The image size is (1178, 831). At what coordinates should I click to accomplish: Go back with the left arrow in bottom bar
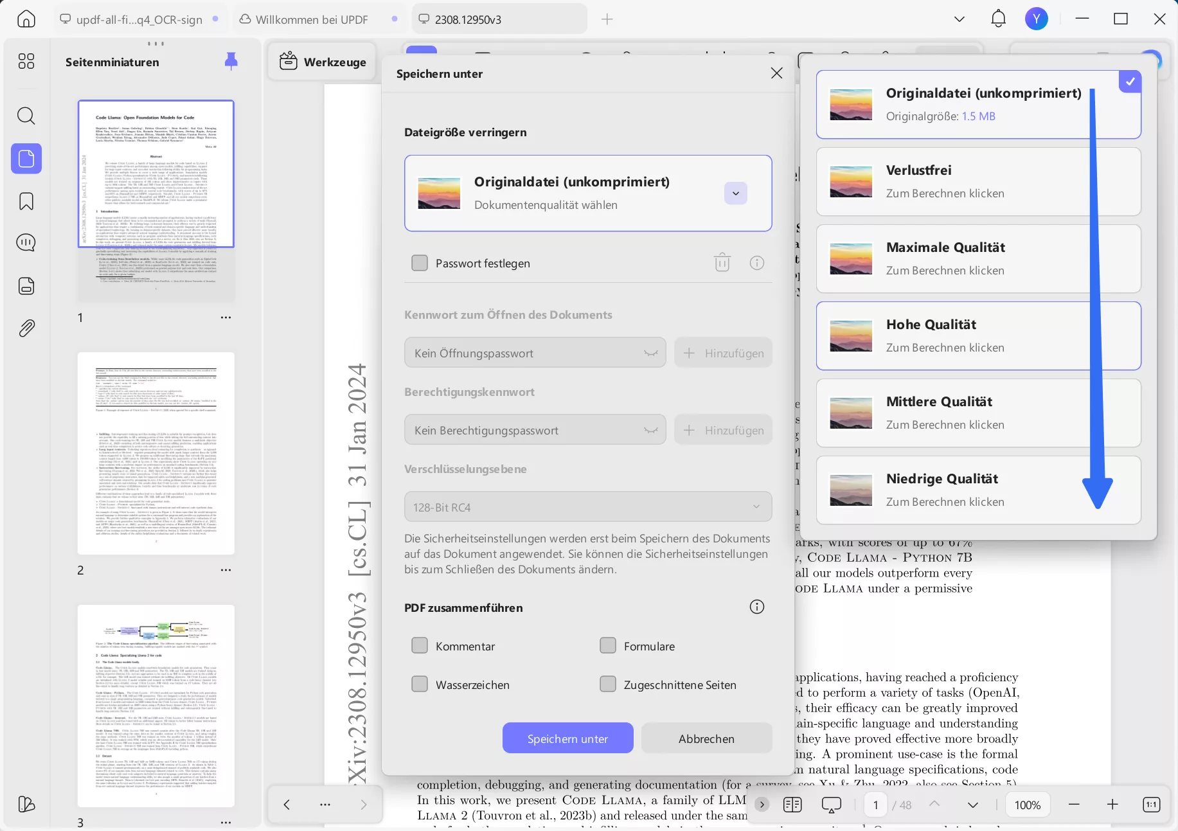287,805
